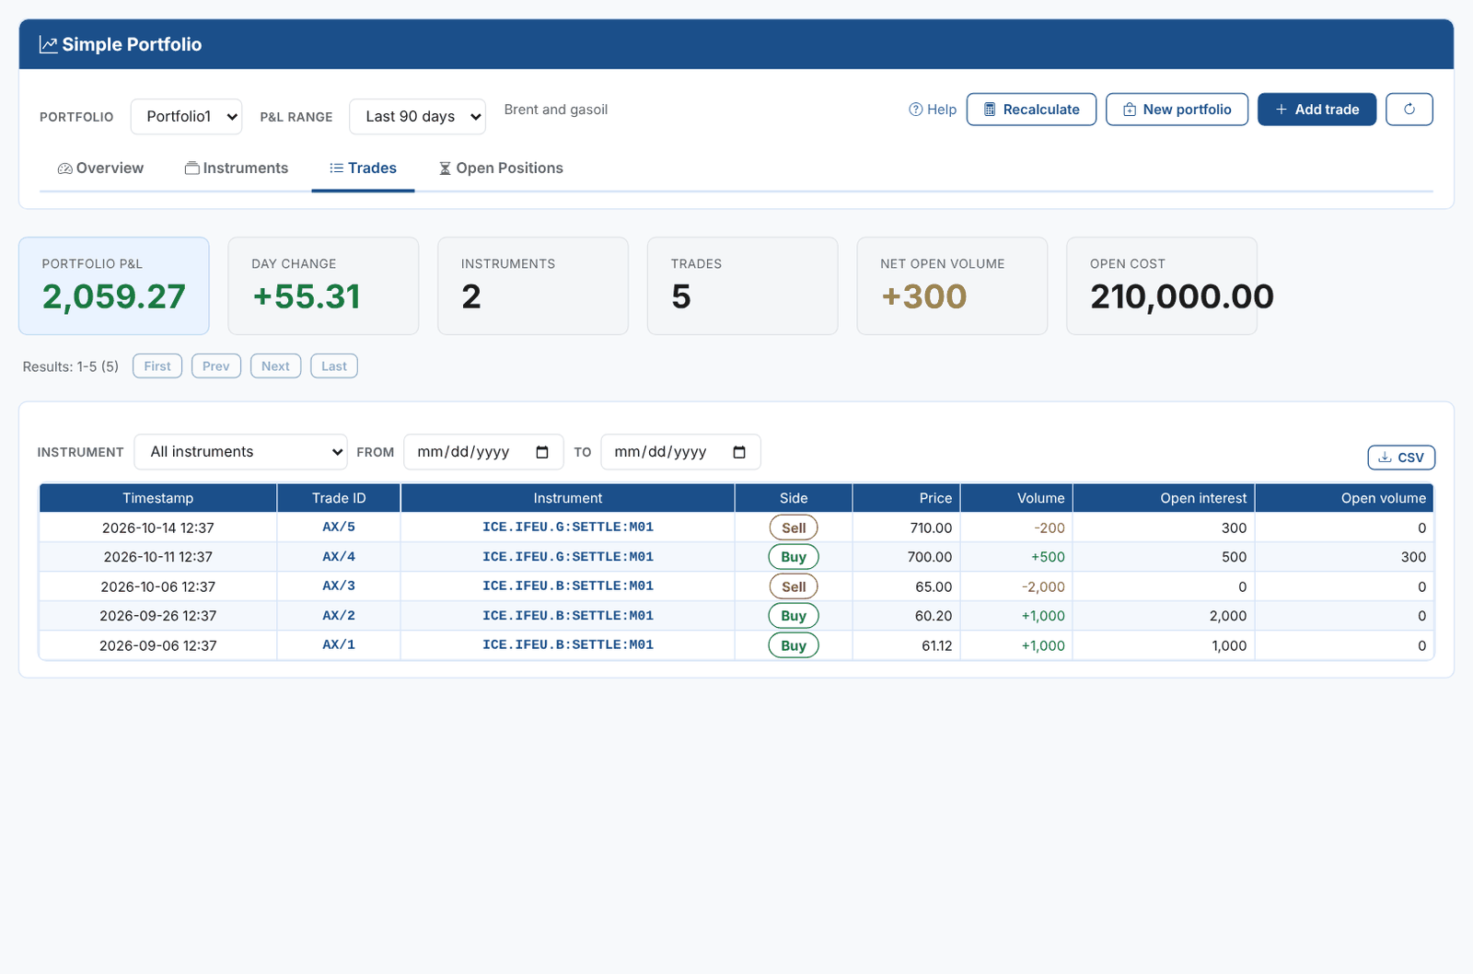Sort by Timestamp column header
The image size is (1473, 974).
click(x=158, y=498)
